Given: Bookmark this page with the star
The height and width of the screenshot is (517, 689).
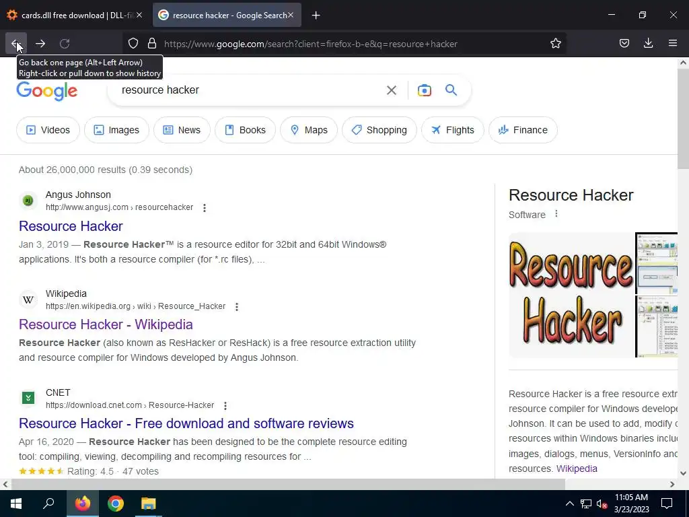Looking at the screenshot, I should point(555,44).
